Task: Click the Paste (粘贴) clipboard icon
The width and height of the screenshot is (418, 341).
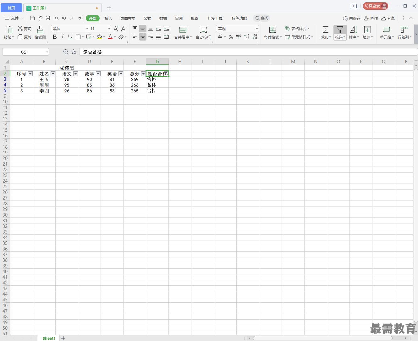Action: [x=8, y=30]
